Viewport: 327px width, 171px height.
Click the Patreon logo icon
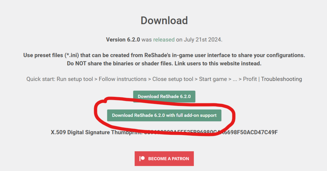(x=142, y=159)
